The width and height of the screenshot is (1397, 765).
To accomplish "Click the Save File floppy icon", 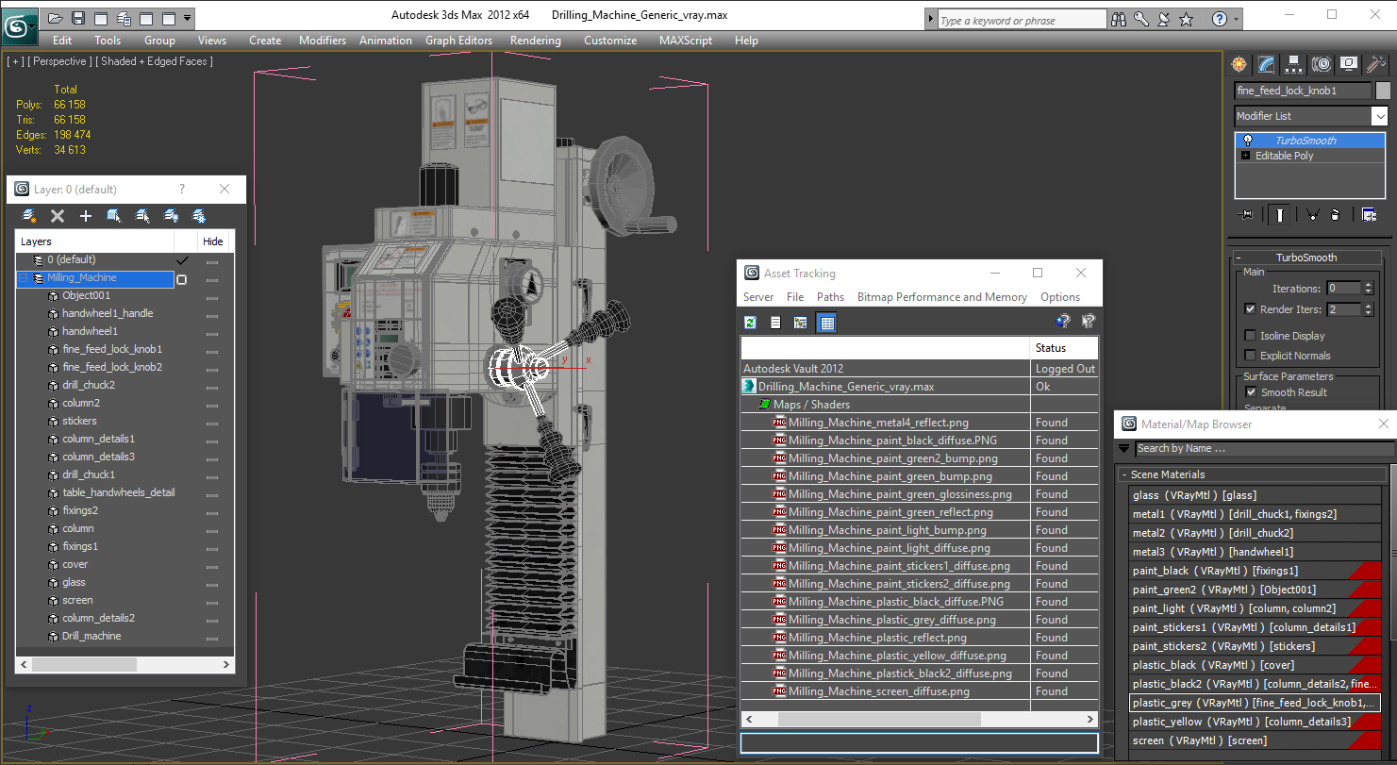I will pyautogui.click(x=78, y=18).
